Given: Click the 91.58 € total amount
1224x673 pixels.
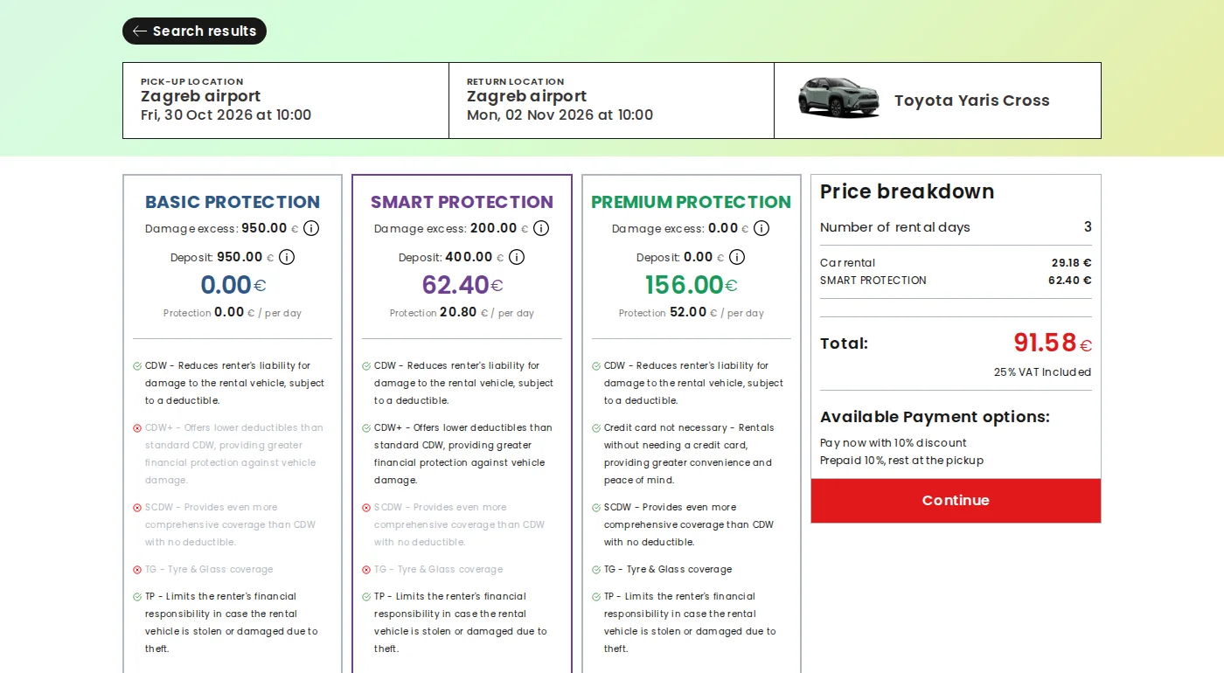Looking at the screenshot, I should coord(1053,343).
